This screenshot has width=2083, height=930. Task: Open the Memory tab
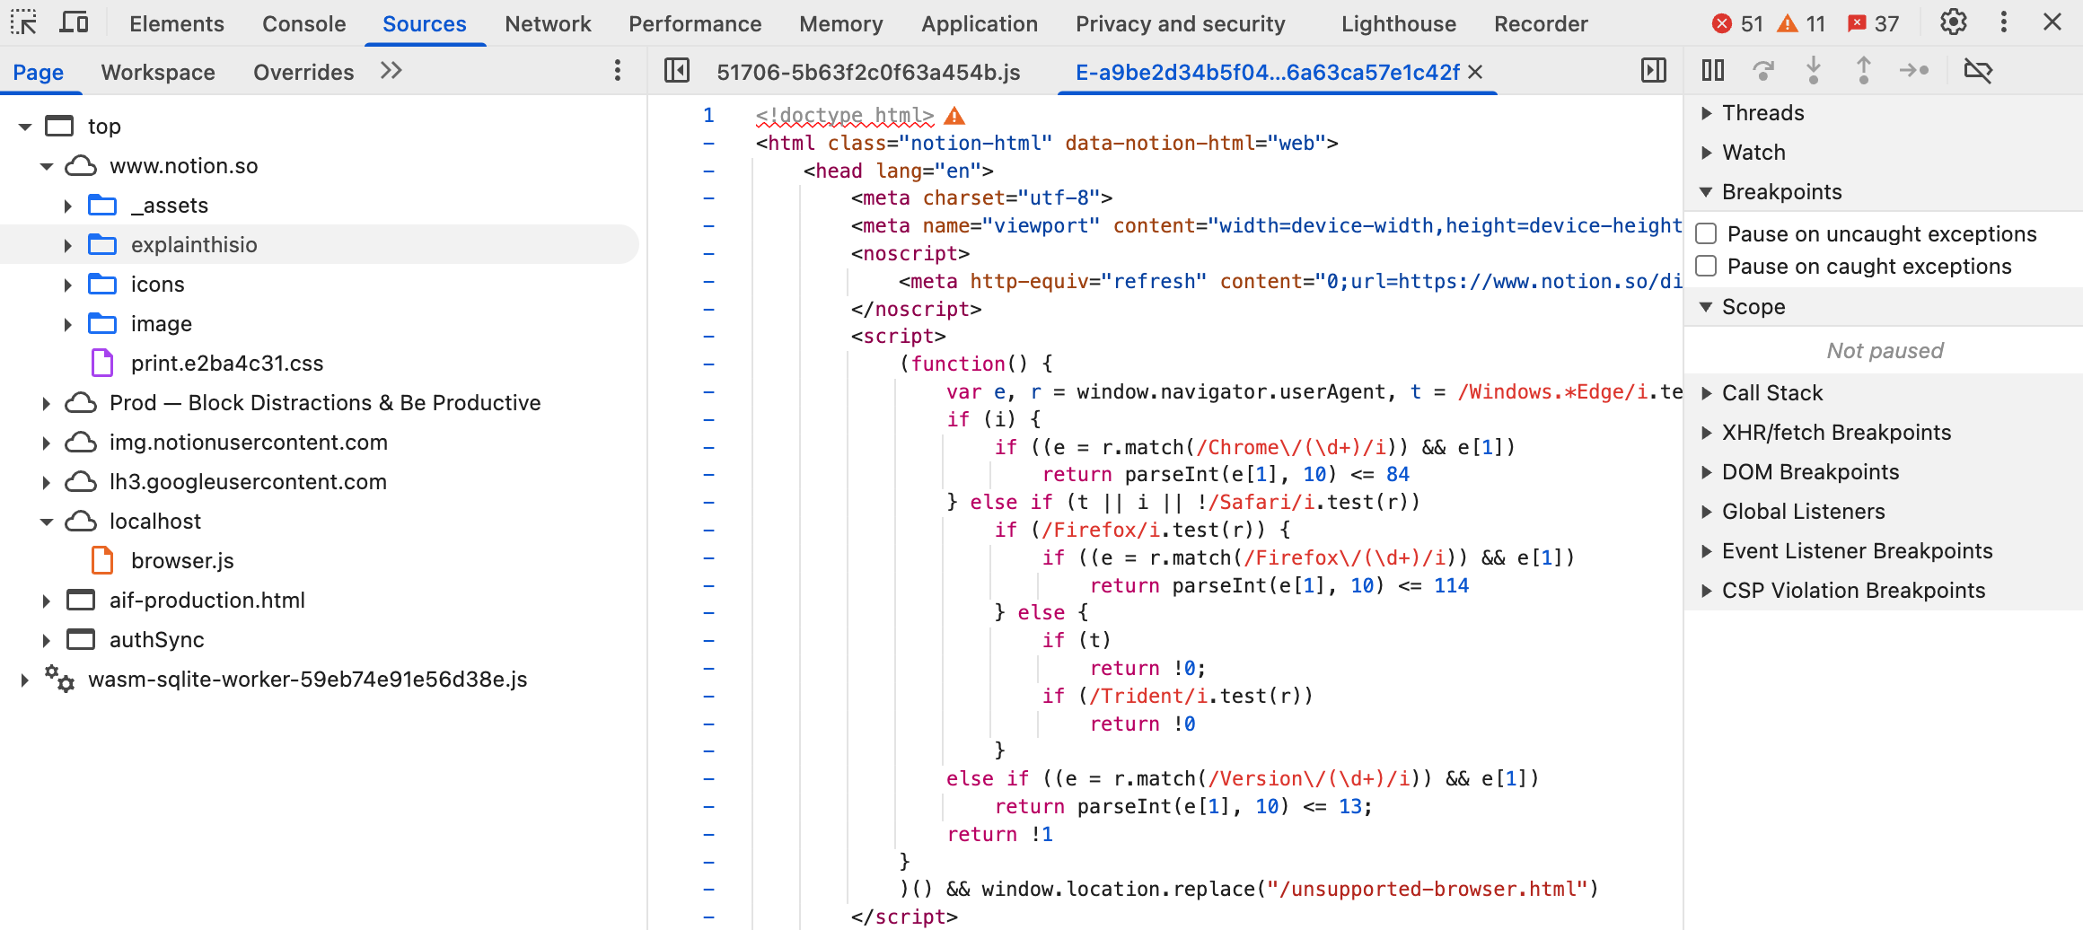[841, 24]
